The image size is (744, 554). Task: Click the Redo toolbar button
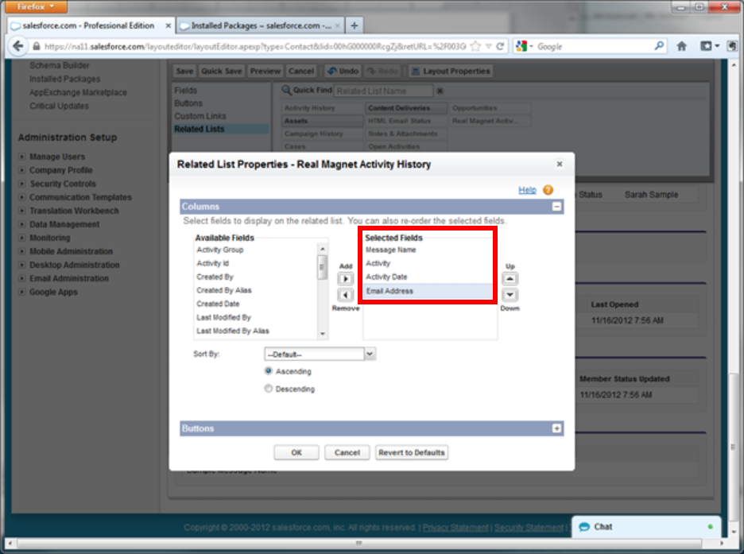point(382,72)
